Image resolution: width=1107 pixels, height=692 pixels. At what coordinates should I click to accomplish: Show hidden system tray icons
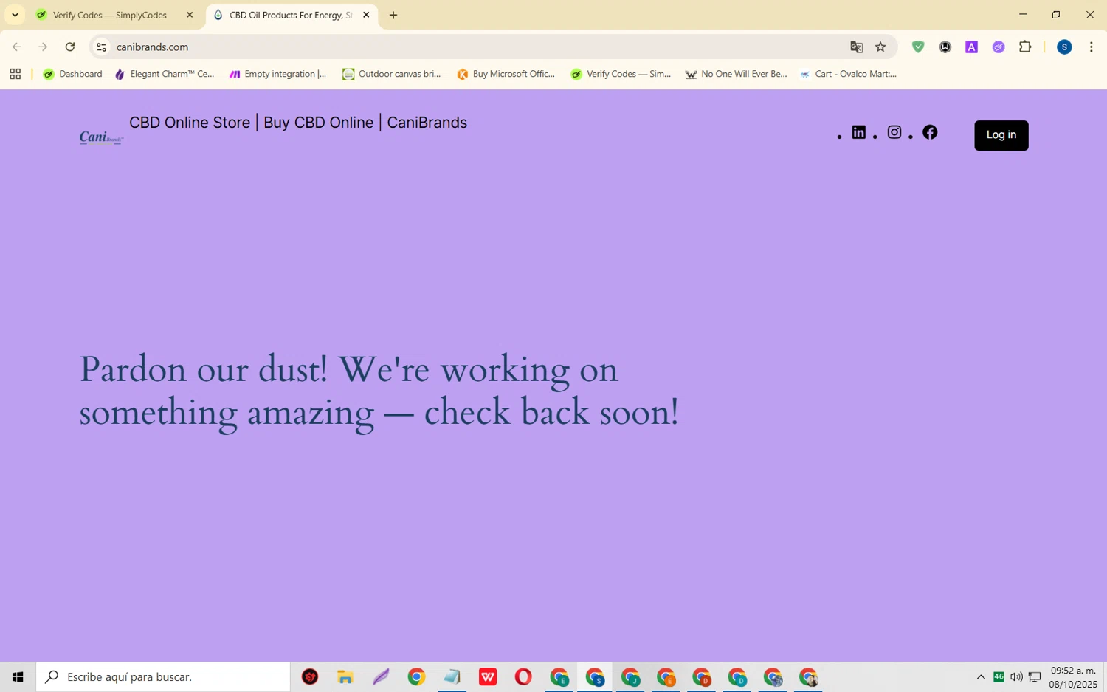tap(981, 677)
